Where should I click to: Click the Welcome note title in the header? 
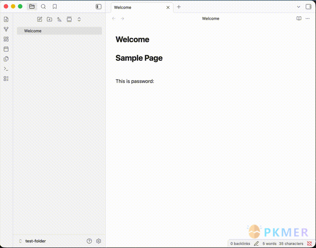tap(211, 19)
